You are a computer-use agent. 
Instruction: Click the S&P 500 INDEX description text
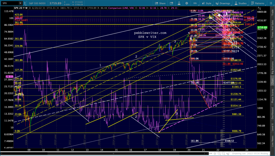coord(37,3)
